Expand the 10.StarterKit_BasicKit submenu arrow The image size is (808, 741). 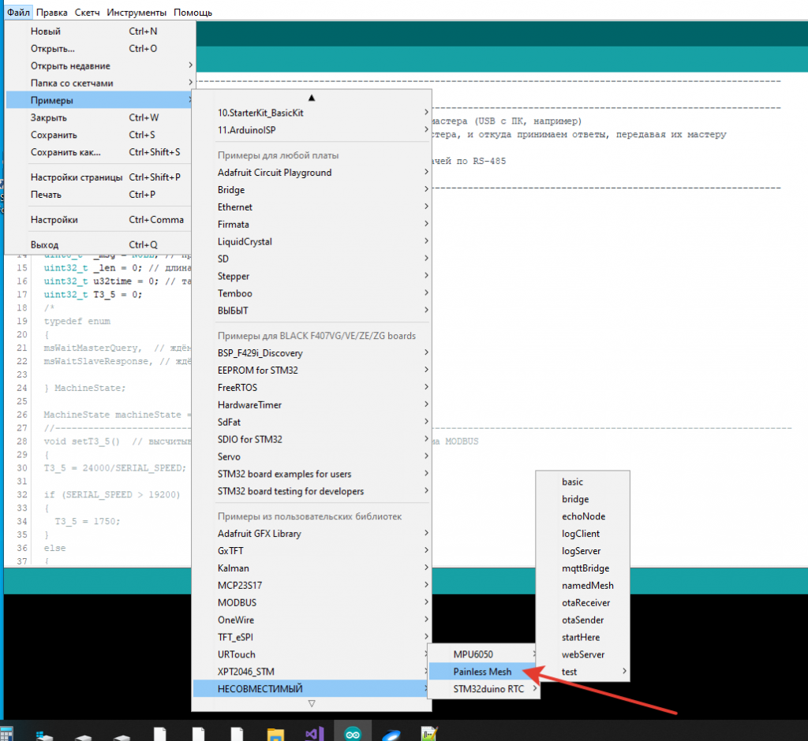tap(426, 112)
